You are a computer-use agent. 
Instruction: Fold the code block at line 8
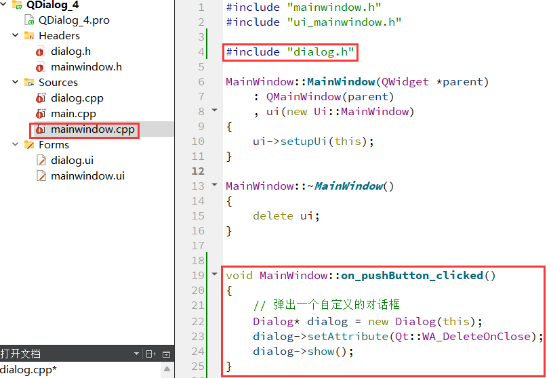tap(214, 110)
